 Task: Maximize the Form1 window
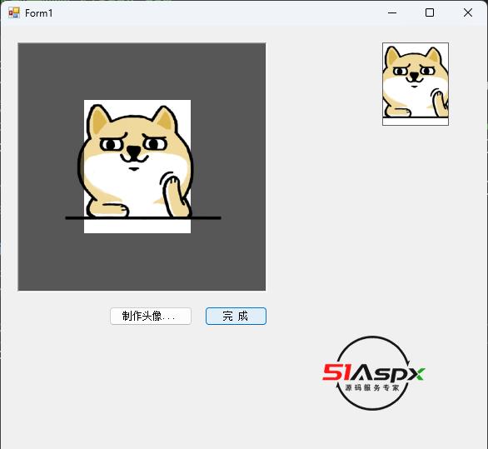pyautogui.click(x=430, y=12)
